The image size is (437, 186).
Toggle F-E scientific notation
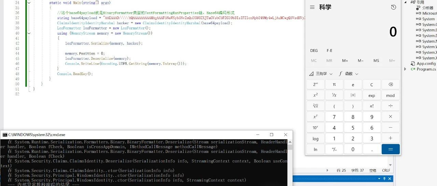(x=329, y=51)
